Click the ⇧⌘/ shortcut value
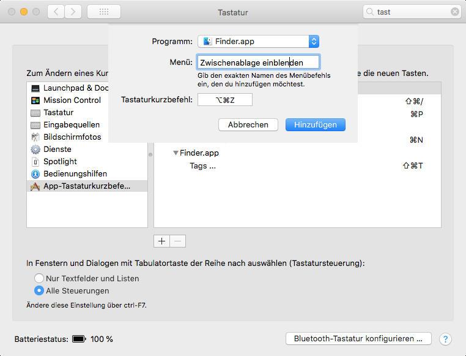 pos(414,101)
